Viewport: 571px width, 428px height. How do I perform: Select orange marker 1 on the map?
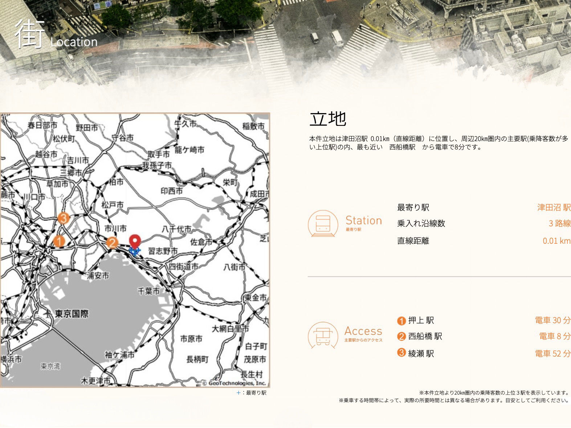59,241
